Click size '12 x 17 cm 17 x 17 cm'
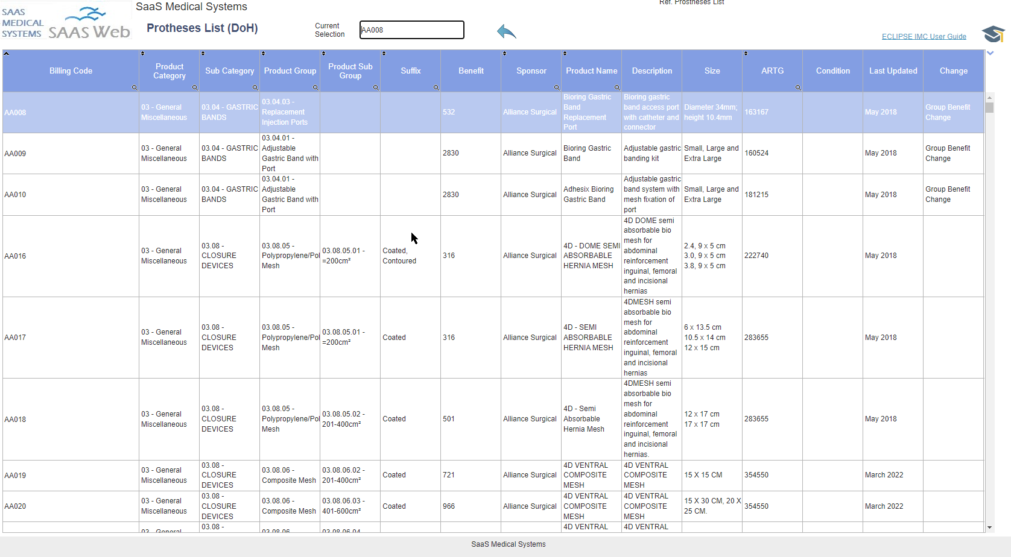The width and height of the screenshot is (1011, 557). click(x=702, y=419)
